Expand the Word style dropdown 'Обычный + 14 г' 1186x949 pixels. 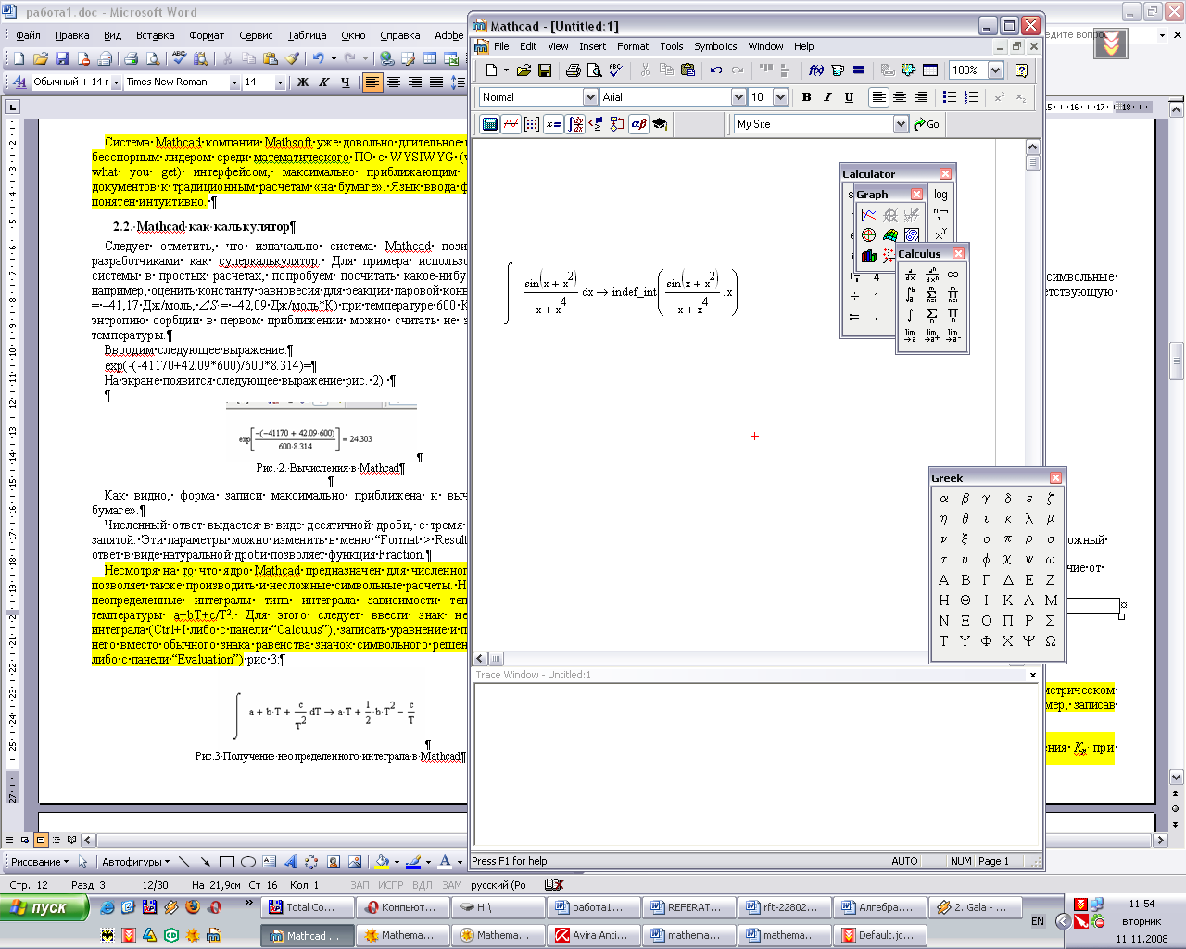click(x=116, y=82)
